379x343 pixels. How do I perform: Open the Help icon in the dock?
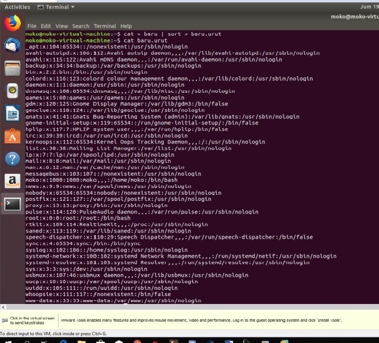tap(12, 159)
